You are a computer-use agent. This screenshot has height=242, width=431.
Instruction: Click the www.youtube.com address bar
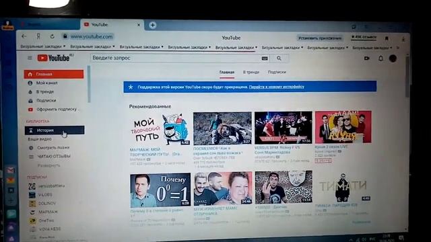(92, 36)
